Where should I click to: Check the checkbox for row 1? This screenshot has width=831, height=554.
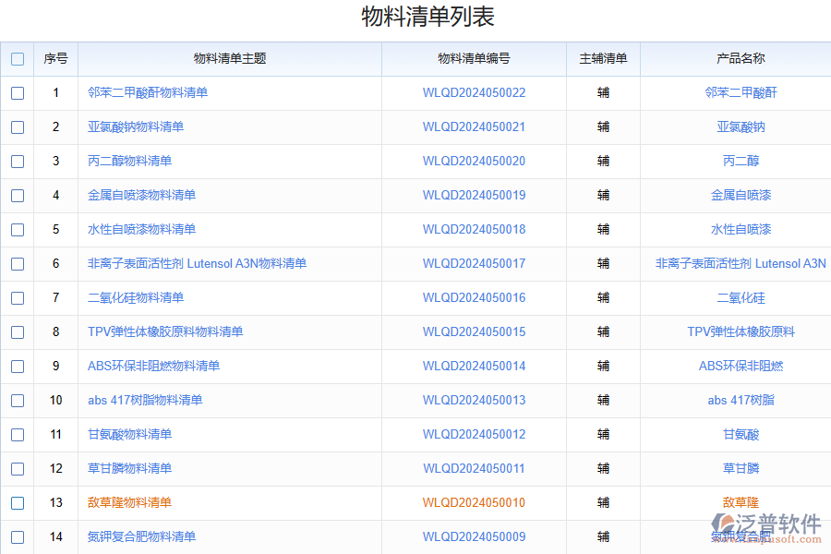(x=18, y=93)
